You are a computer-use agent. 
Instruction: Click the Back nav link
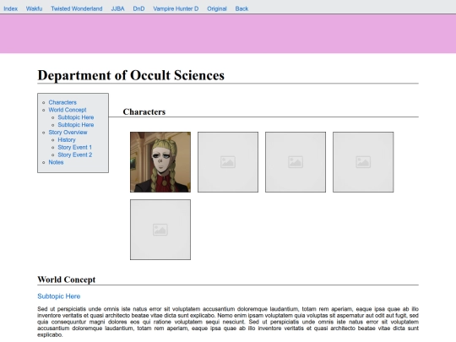point(242,8)
